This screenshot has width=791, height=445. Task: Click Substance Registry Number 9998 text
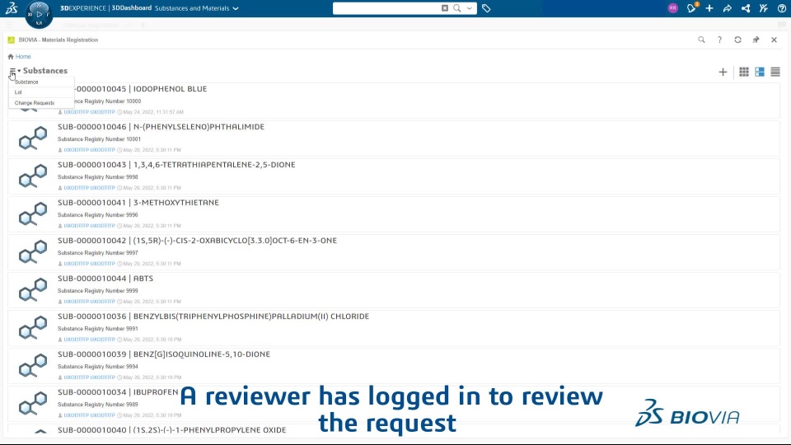coord(98,177)
